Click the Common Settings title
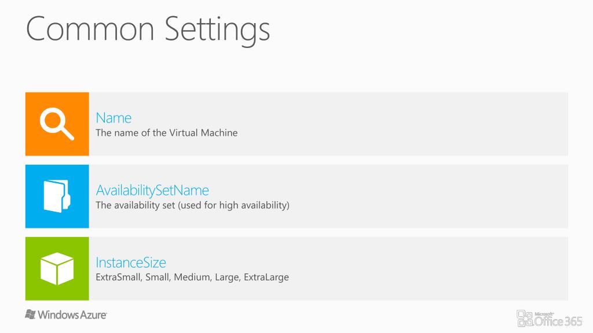Viewport: 593px width, 333px height. [148, 29]
